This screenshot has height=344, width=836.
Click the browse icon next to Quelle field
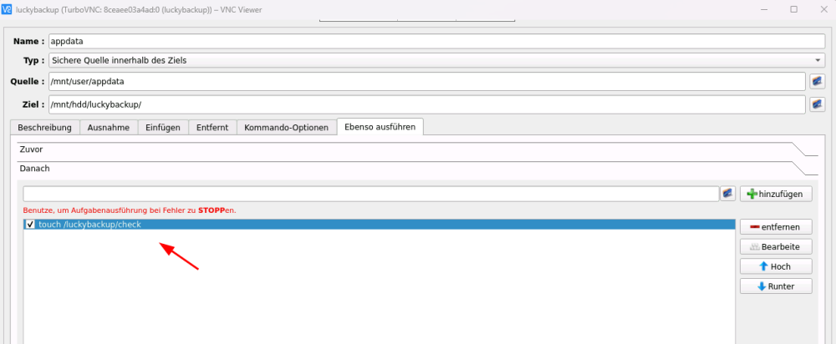coord(818,82)
